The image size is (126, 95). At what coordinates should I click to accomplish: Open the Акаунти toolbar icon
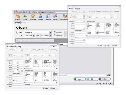click(48, 16)
